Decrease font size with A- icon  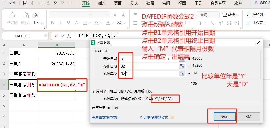pos(124,15)
